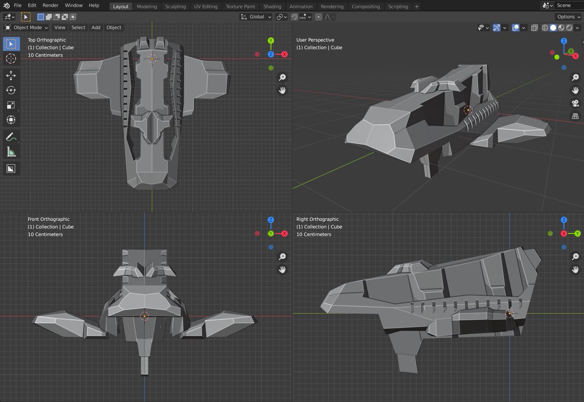Select the Rotate tool in the toolbar
The width and height of the screenshot is (584, 402).
[x=11, y=91]
